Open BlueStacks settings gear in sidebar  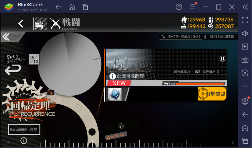coord(245,101)
